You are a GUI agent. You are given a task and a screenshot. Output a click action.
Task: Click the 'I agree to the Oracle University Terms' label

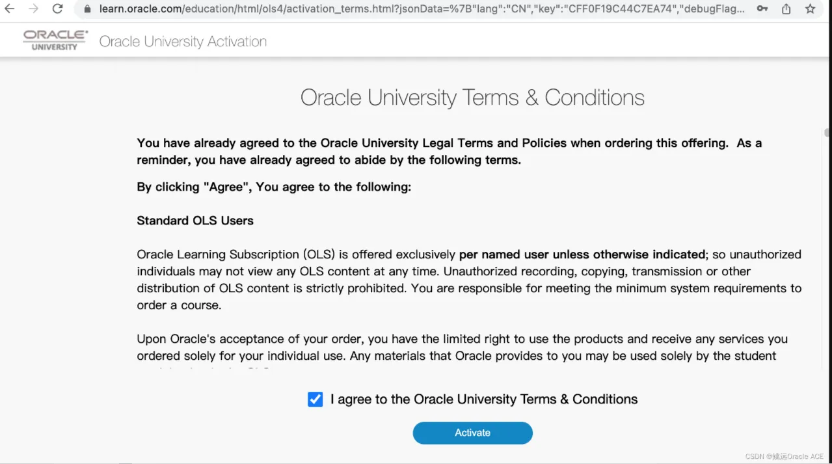(484, 400)
